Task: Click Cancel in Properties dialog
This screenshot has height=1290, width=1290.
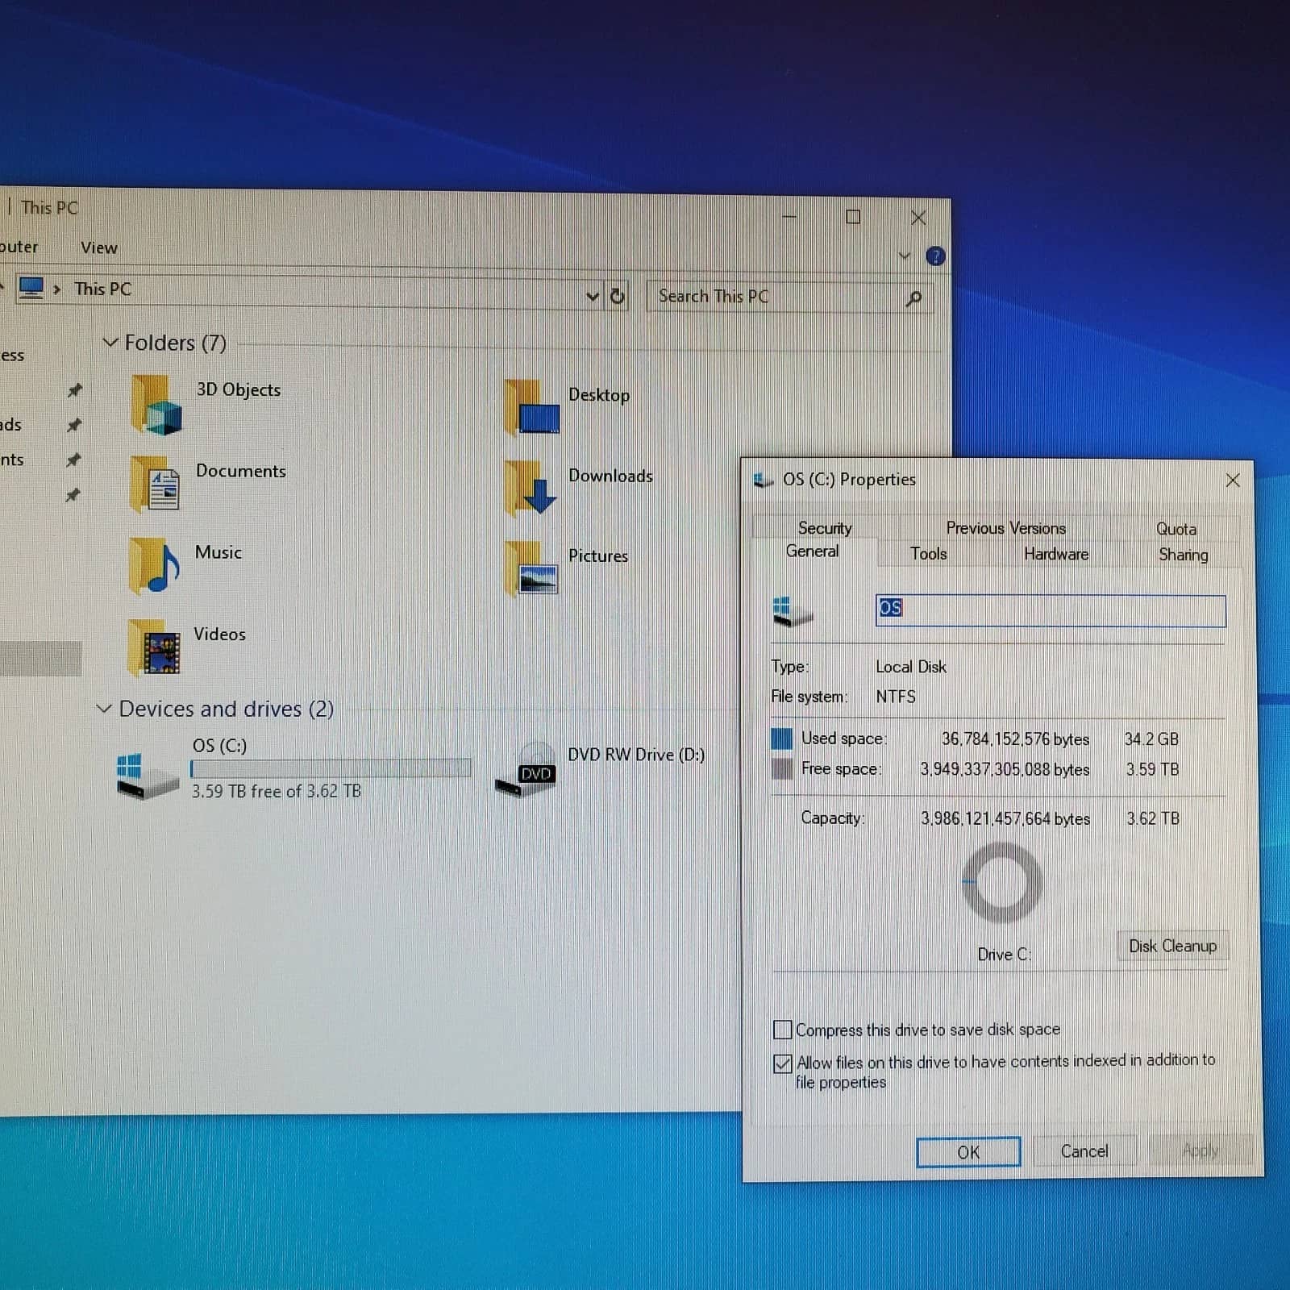Action: [x=1084, y=1151]
